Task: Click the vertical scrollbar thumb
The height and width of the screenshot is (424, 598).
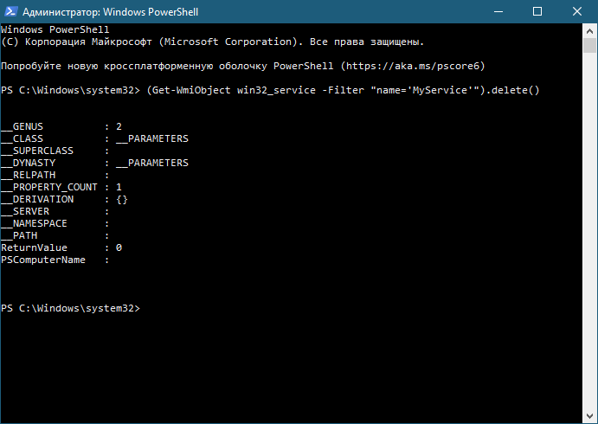Action: click(589, 45)
